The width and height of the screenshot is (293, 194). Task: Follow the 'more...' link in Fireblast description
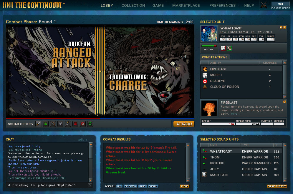(x=236, y=114)
